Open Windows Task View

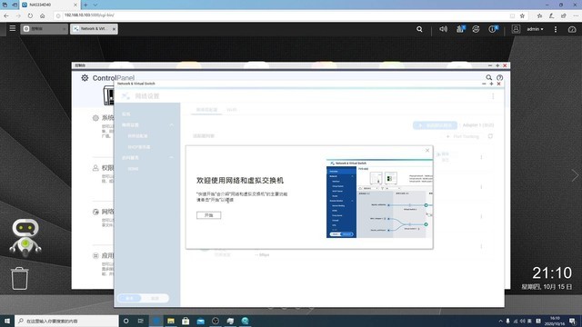coord(141,321)
